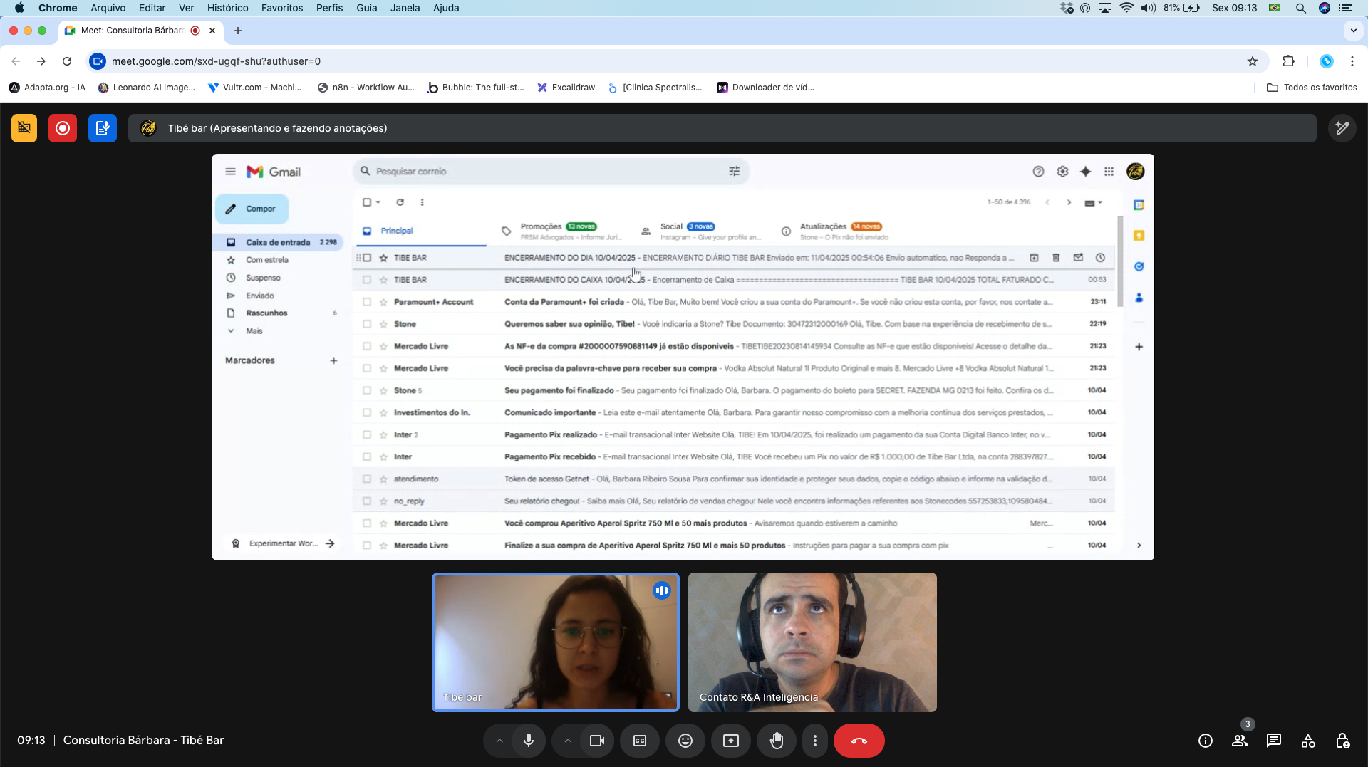The height and width of the screenshot is (767, 1368).
Task: Toggle the camera on or off
Action: click(x=597, y=741)
